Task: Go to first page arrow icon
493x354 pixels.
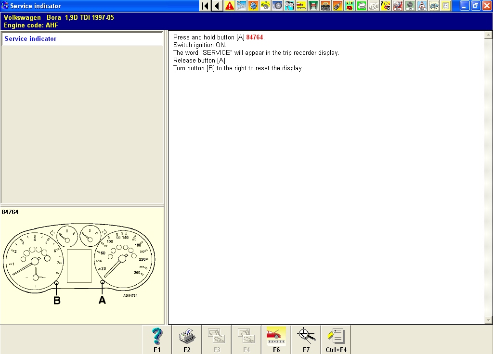Action: 206,6
